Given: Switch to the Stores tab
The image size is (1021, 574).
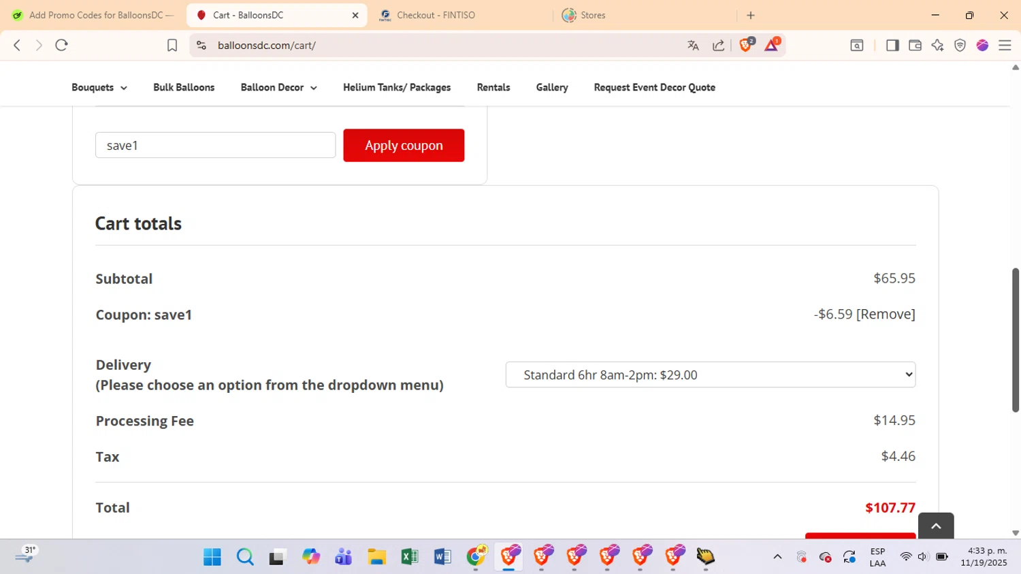Looking at the screenshot, I should [645, 15].
